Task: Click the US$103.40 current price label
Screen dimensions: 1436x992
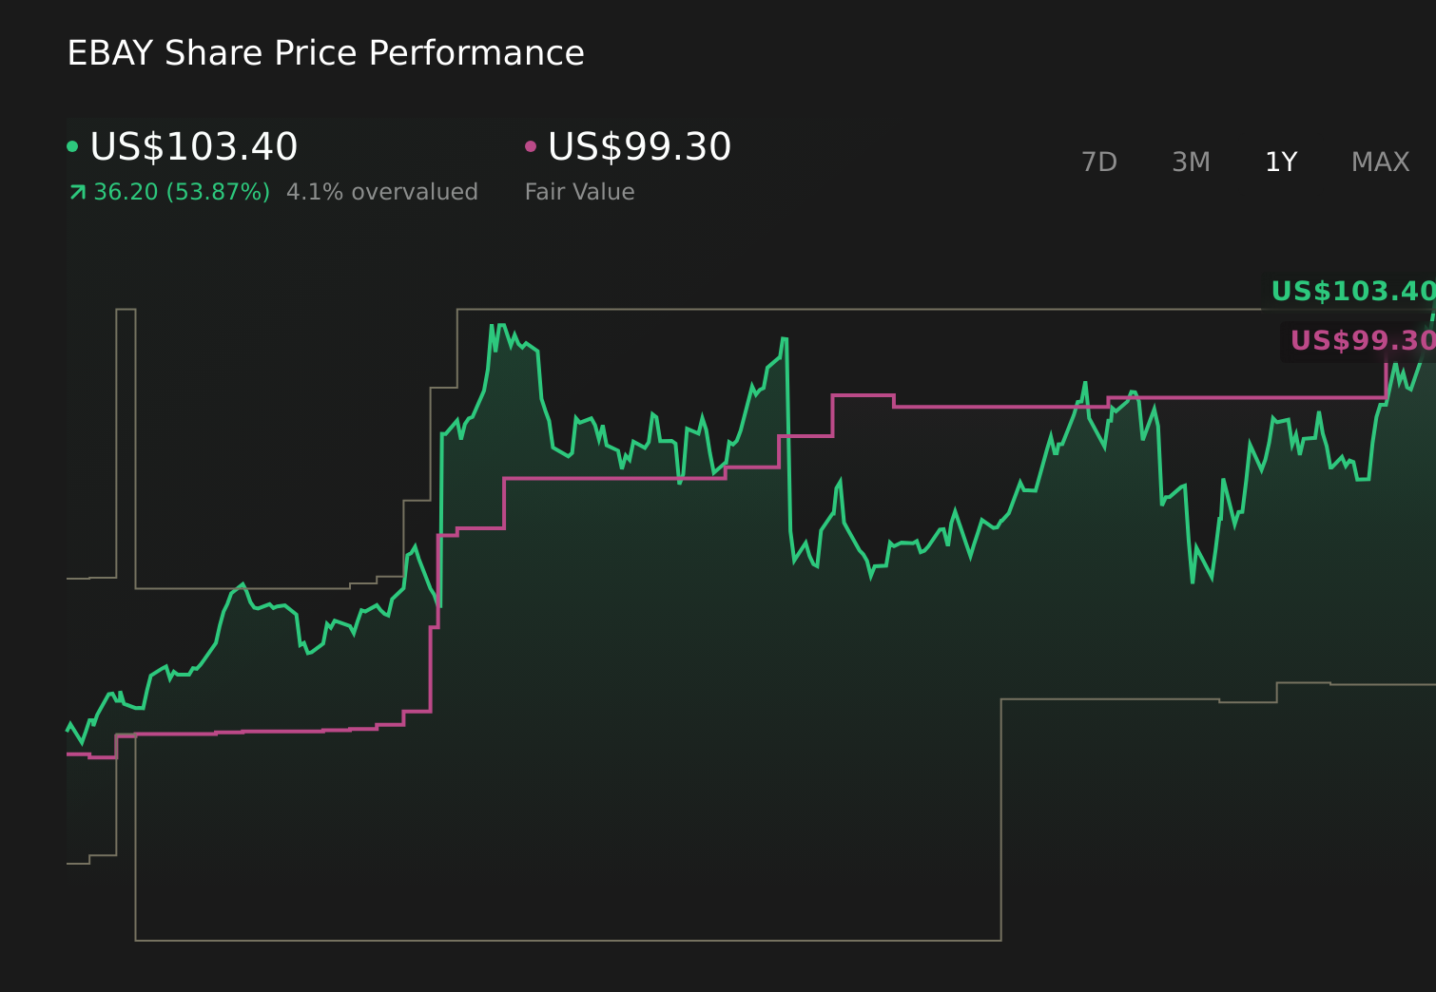Action: (194, 147)
